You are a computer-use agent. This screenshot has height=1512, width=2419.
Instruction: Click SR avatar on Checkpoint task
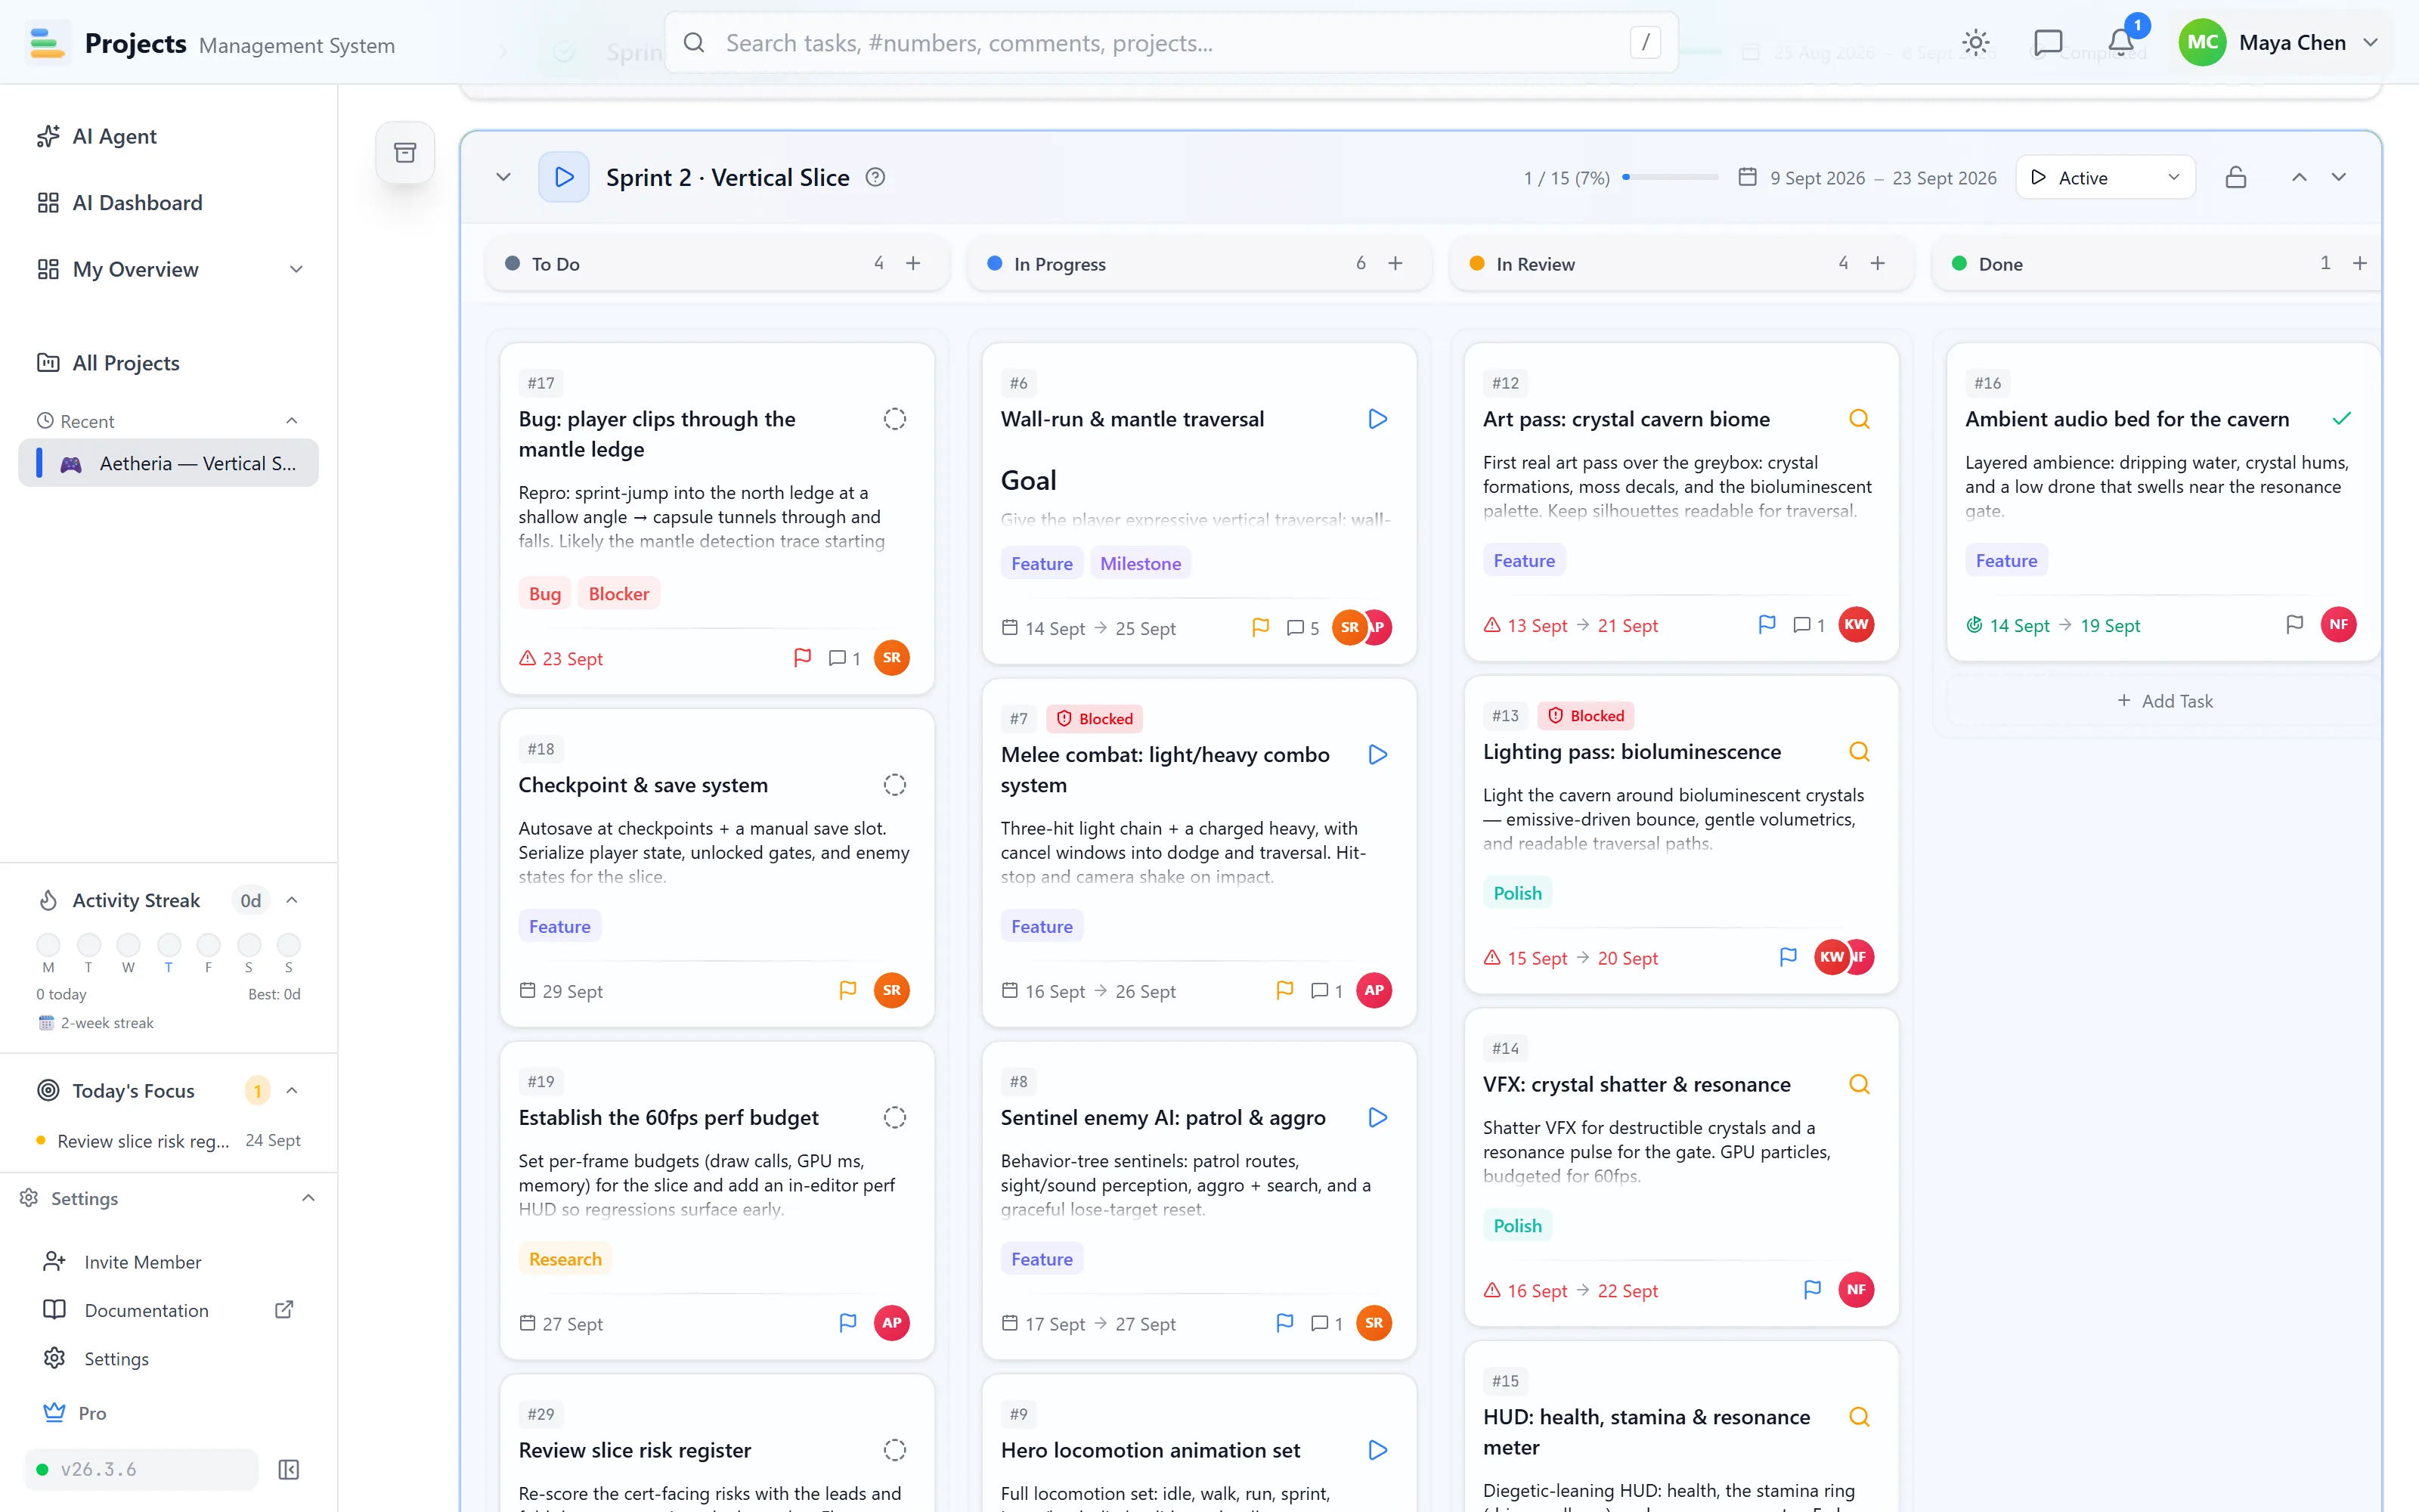(x=892, y=990)
